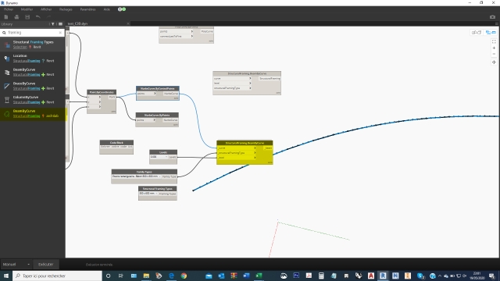Open Revit from the taskbar

click(x=383, y=276)
